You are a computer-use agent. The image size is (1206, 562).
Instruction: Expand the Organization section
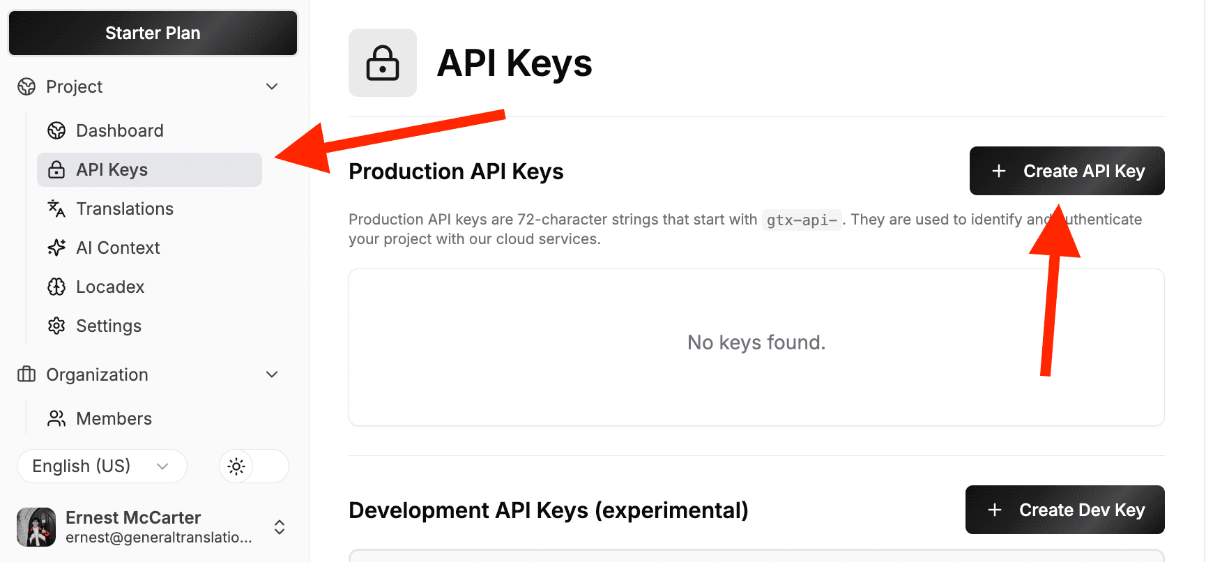coord(272,374)
